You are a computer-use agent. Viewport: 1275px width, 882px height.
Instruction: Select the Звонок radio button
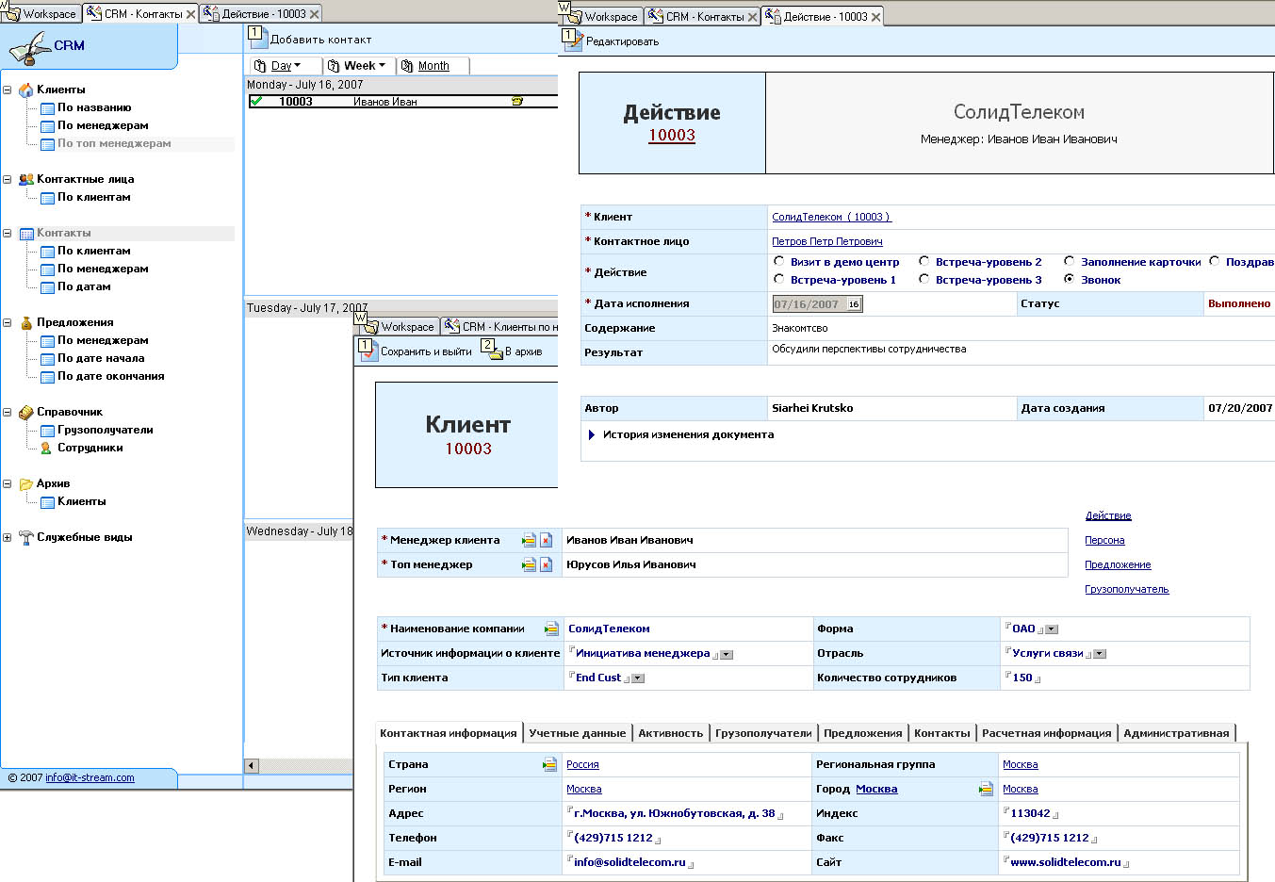coord(1069,279)
